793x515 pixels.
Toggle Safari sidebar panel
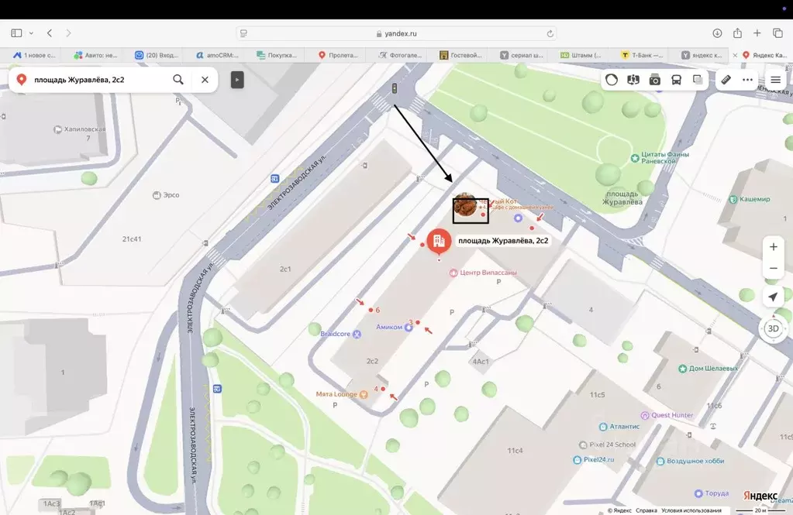[17, 33]
